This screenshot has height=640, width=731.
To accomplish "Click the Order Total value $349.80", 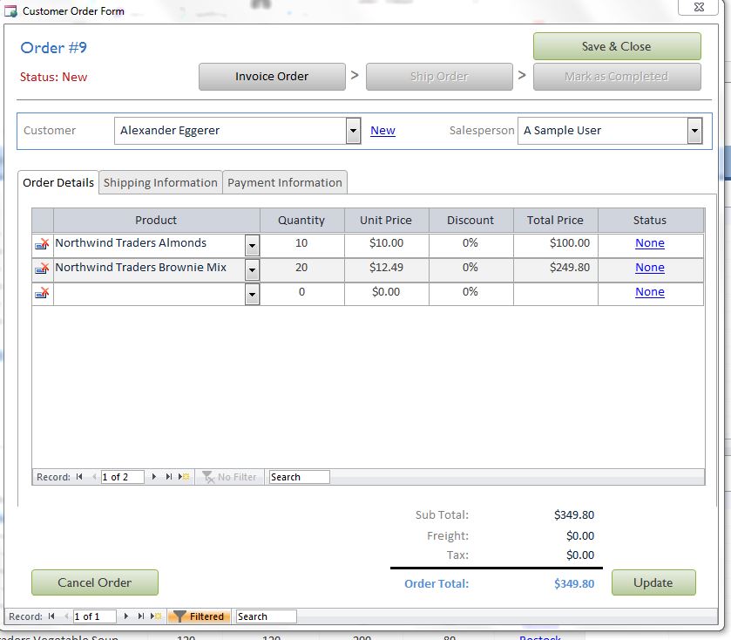I will coord(574,583).
